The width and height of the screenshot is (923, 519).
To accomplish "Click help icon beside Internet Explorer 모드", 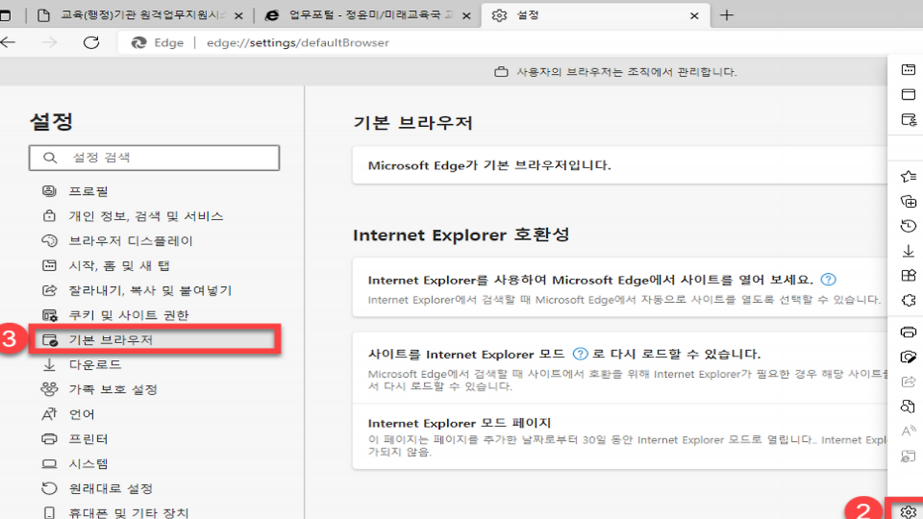I will pos(580,354).
